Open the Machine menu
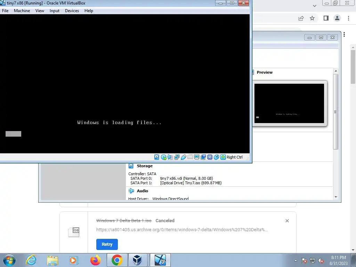Screen dimensions: 356x267 [x=22, y=11]
